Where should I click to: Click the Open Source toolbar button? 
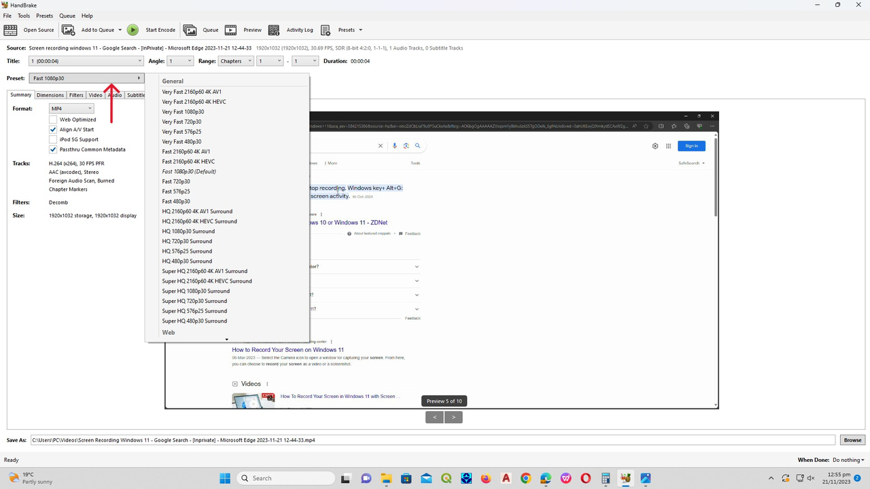(29, 30)
